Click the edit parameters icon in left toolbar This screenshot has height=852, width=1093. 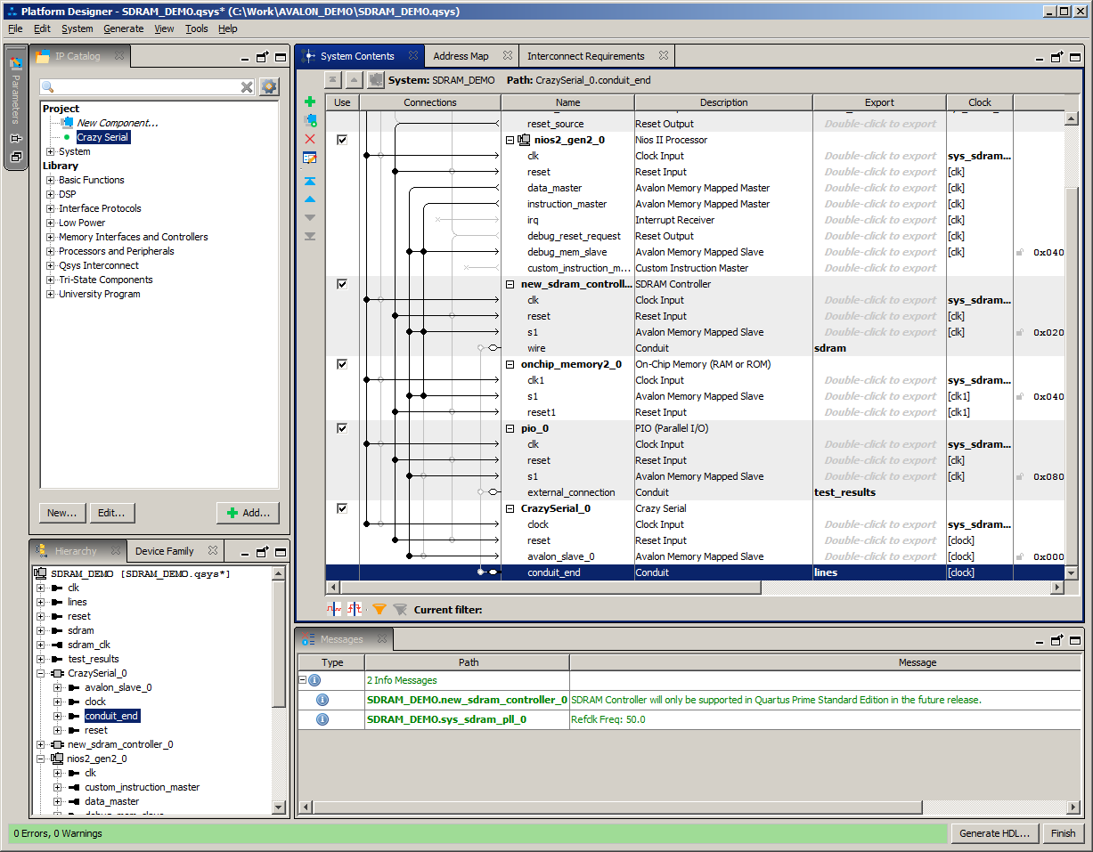tap(310, 158)
